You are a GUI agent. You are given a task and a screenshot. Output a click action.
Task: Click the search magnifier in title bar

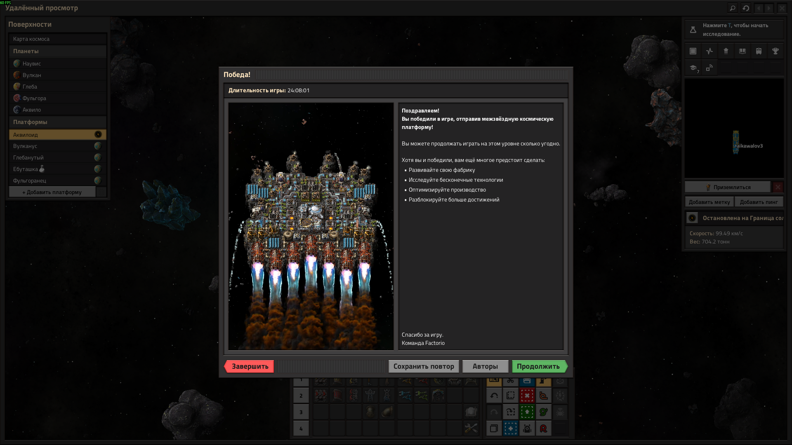(733, 8)
